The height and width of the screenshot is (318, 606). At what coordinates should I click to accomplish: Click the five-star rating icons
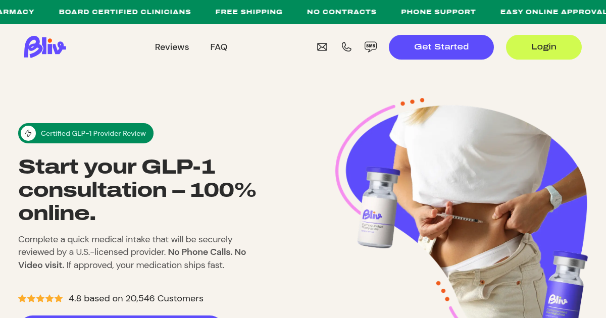40,298
